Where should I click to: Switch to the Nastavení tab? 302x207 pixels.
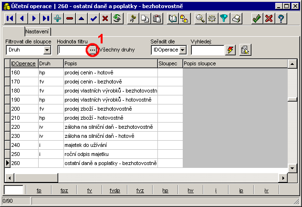click(x=37, y=31)
